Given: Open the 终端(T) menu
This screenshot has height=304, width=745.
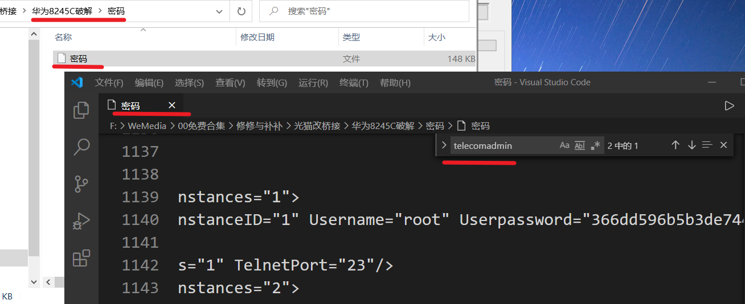Looking at the screenshot, I should (354, 82).
